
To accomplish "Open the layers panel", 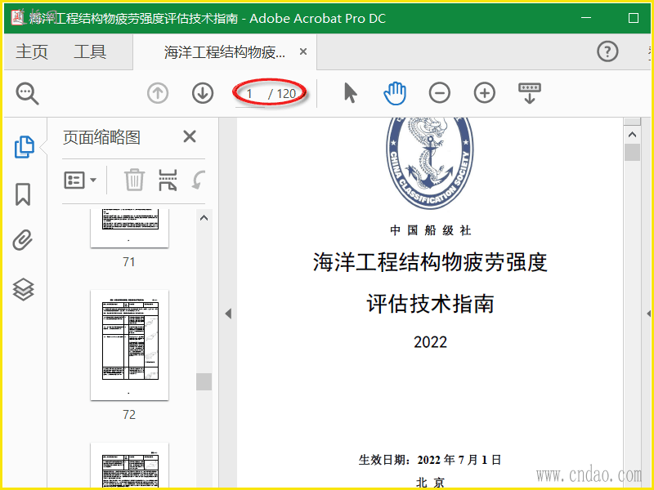I will [24, 289].
